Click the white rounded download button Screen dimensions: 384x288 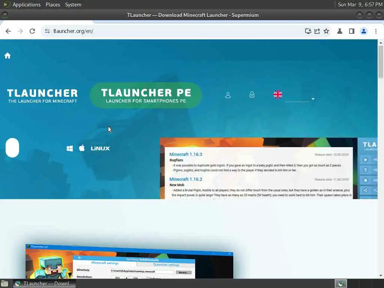pyautogui.click(x=12, y=148)
